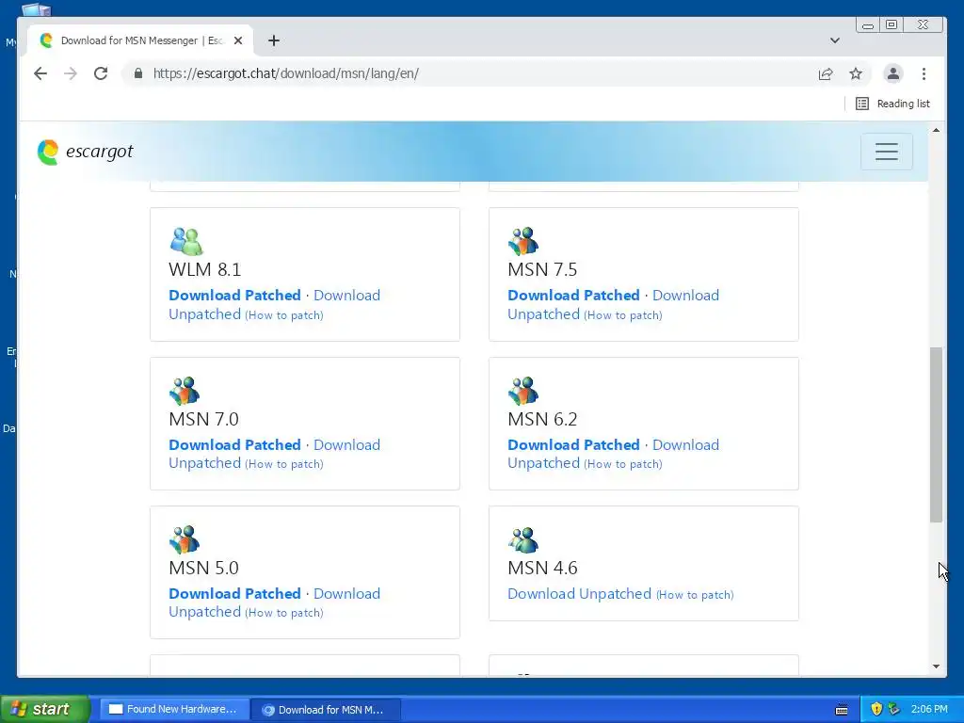Switch to Found New Hardware taskbar window
This screenshot has width=964, height=723.
(174, 710)
